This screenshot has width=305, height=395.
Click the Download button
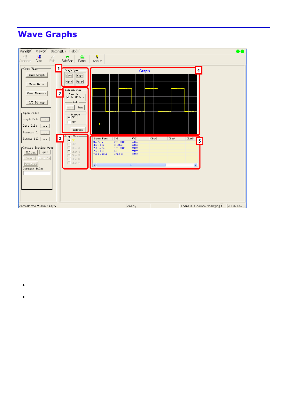click(30, 164)
